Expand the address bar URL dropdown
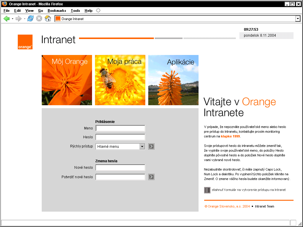This screenshot has width=303, height=227. coord(298,19)
